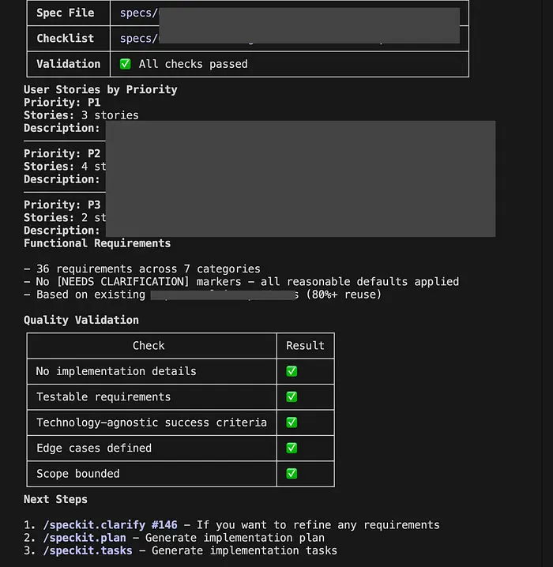The image size is (553, 567).
Task: Click the Functional Requirements heading
Action: point(97,243)
